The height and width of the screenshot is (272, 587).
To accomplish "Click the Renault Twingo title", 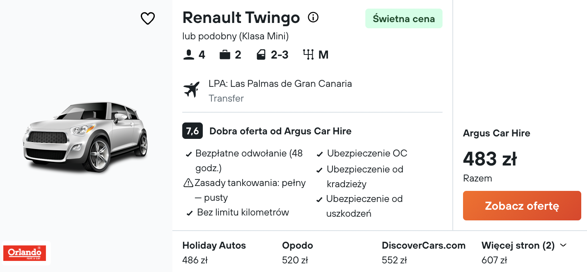I will [241, 18].
